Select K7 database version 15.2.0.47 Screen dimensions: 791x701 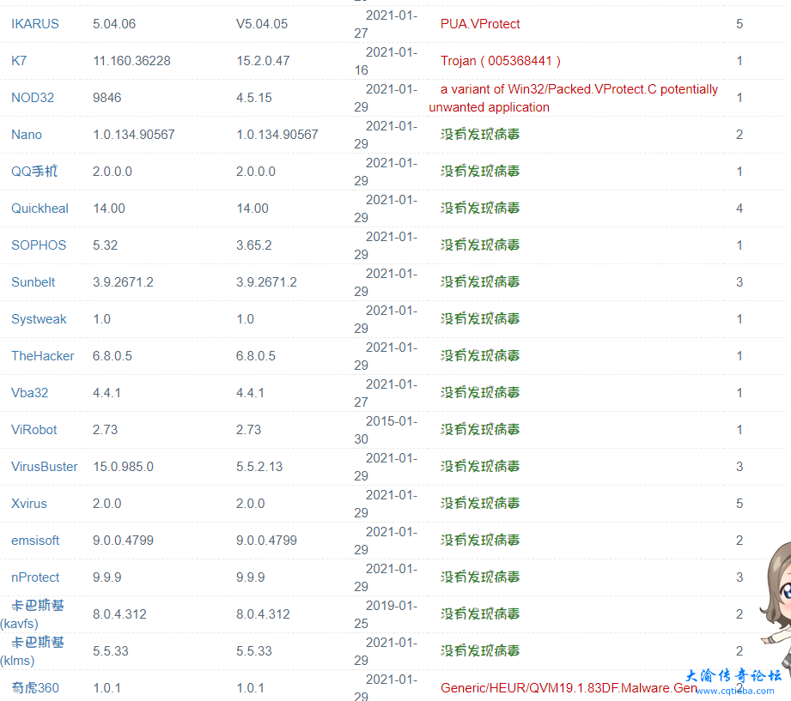point(263,60)
